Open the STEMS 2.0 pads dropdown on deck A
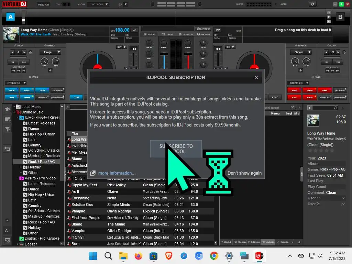 15,83
